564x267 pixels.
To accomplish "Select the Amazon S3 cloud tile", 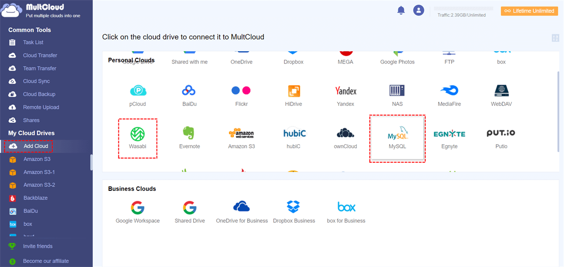I will coord(241,138).
